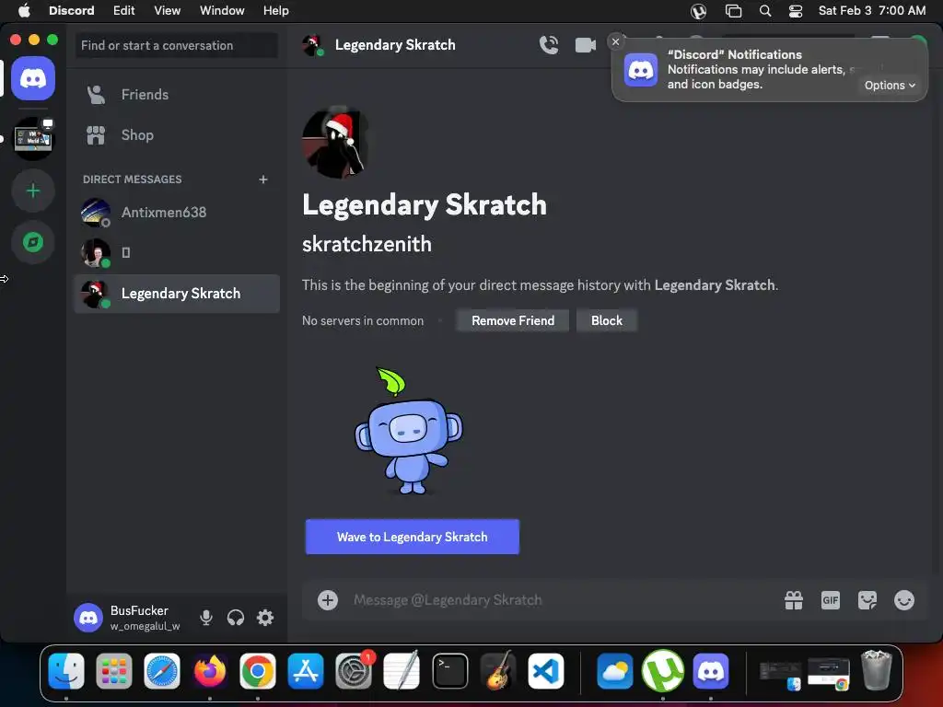This screenshot has height=707, width=943.
Task: Start a voice call with Legendary Skratch
Action: point(549,45)
